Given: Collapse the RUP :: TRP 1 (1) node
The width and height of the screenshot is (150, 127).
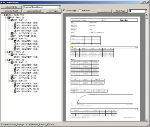Looking at the screenshot, I should point(6,18).
